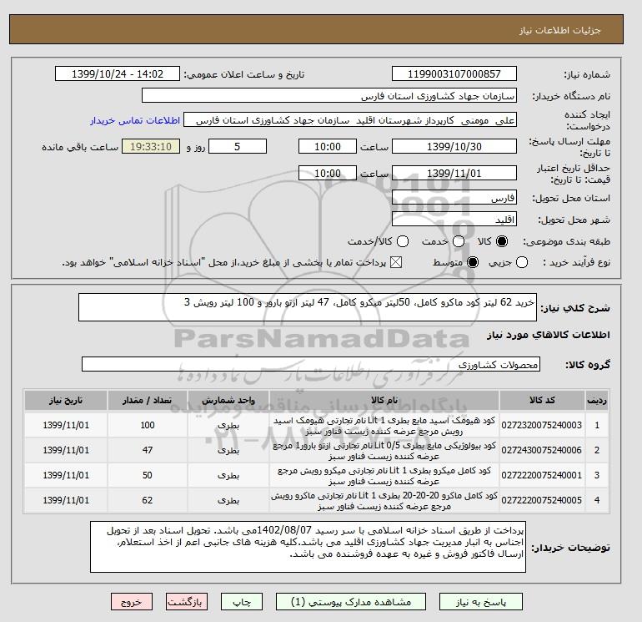The height and width of the screenshot is (622, 642).
Task: Click the تاریخ نیاز column header
Action: (x=66, y=400)
